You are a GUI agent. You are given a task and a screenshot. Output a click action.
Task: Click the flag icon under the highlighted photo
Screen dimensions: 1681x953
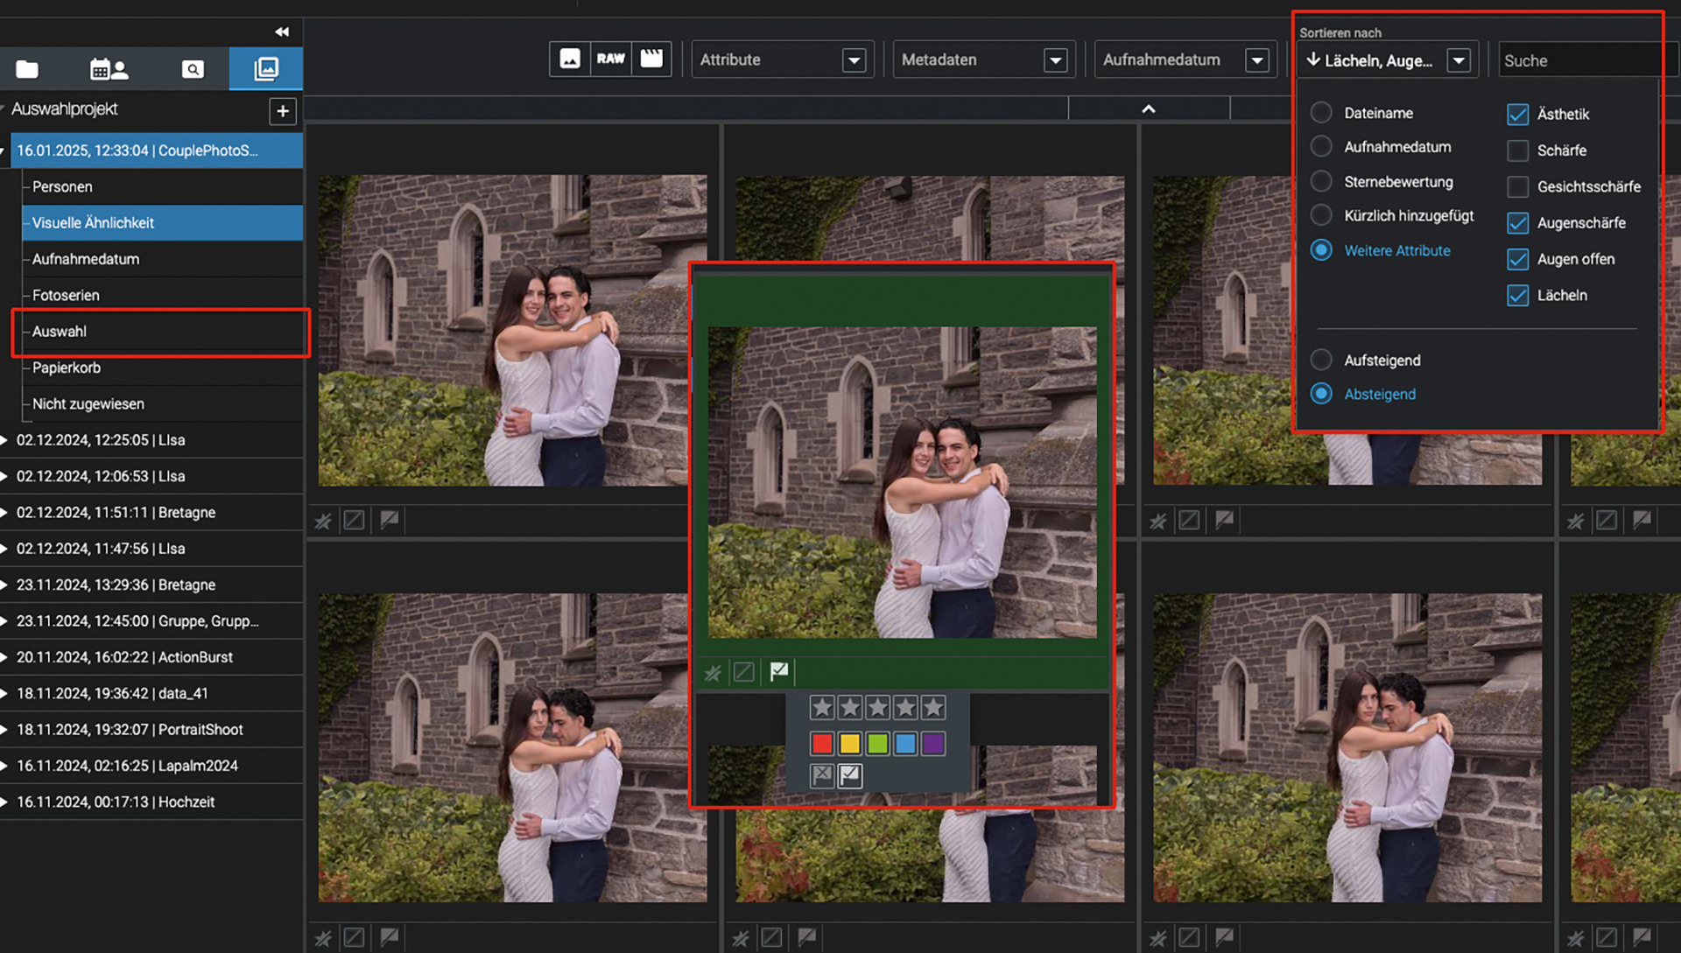pyautogui.click(x=778, y=671)
